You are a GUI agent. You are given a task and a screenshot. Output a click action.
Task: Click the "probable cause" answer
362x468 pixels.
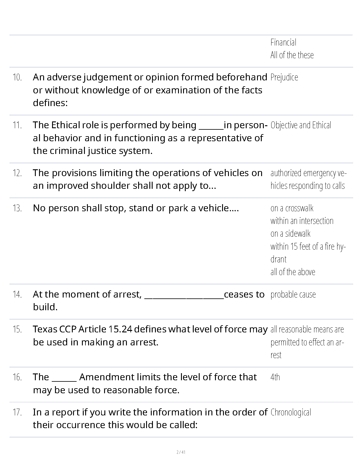[293, 295]
